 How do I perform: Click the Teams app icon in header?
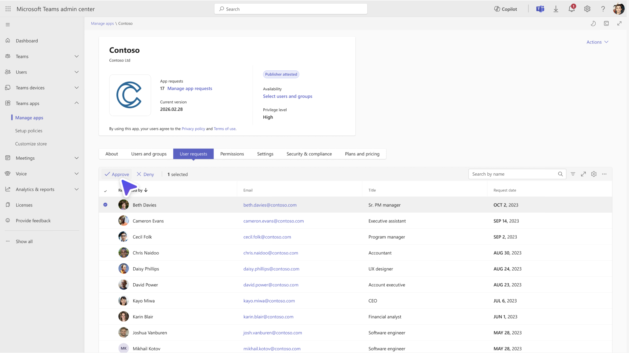coord(540,9)
